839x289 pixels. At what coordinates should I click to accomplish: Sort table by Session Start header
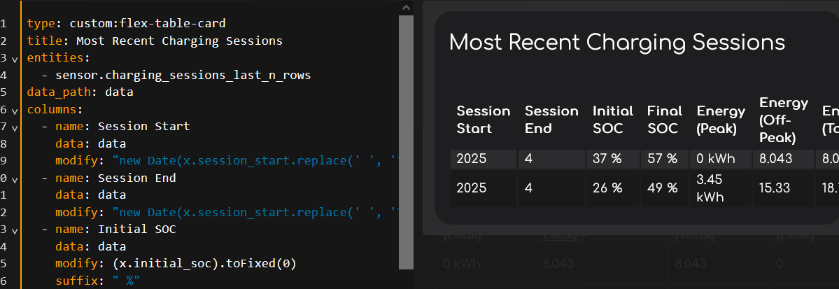tap(484, 120)
